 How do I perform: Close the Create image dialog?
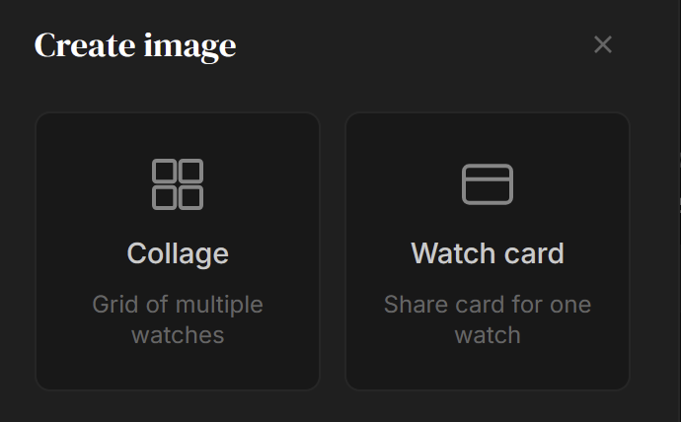click(x=603, y=44)
